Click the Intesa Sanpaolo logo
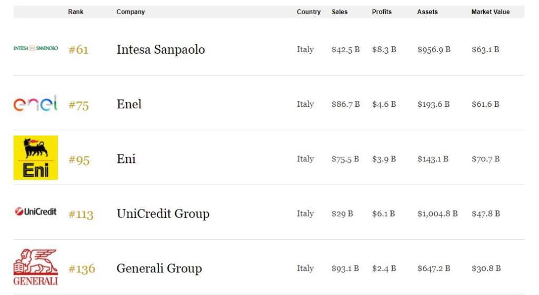Image resolution: width=539 pixels, height=295 pixels. [x=36, y=48]
